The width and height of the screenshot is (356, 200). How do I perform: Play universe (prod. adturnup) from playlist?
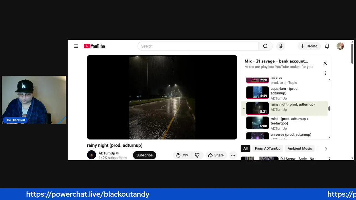click(x=285, y=136)
